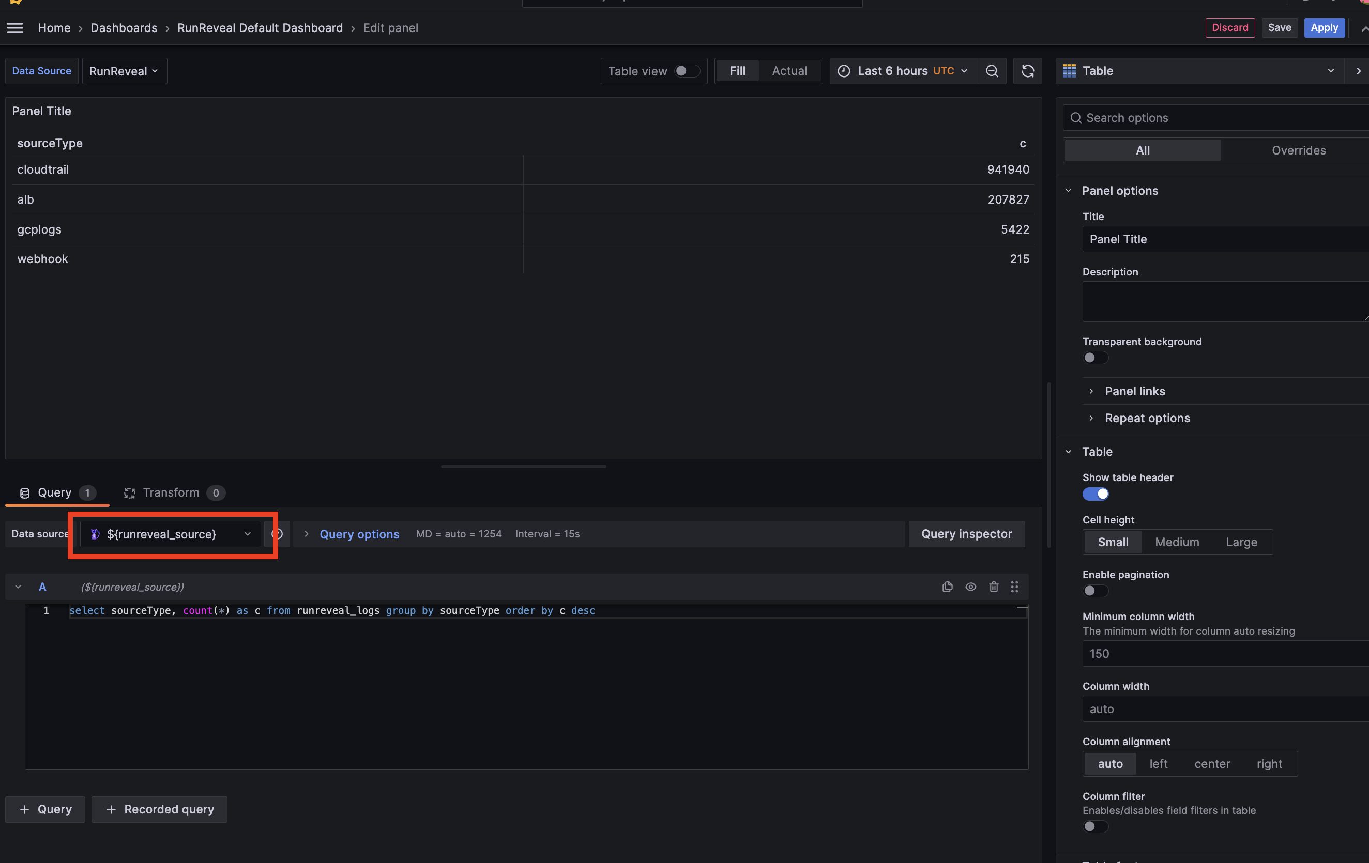The width and height of the screenshot is (1369, 863).
Task: Open the Query inspector
Action: click(x=966, y=534)
